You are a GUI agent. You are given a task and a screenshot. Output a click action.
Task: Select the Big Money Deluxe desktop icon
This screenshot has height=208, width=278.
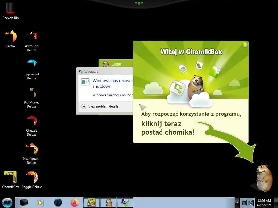tap(31, 97)
